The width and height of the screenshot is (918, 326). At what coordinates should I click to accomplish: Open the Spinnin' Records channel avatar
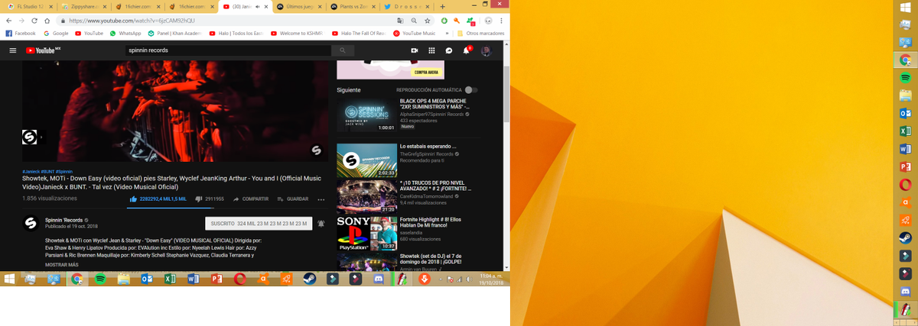pos(31,224)
